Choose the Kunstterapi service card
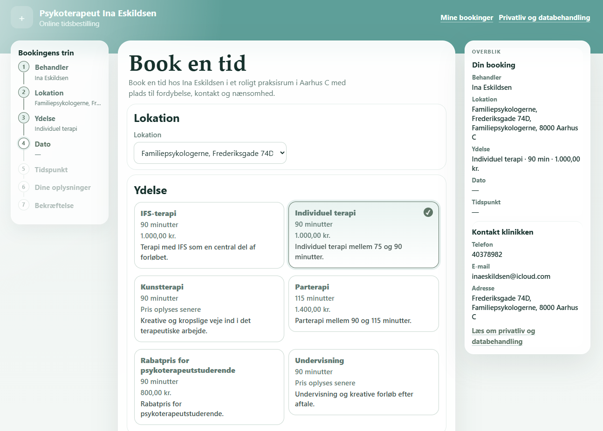This screenshot has width=603, height=431. point(209,309)
